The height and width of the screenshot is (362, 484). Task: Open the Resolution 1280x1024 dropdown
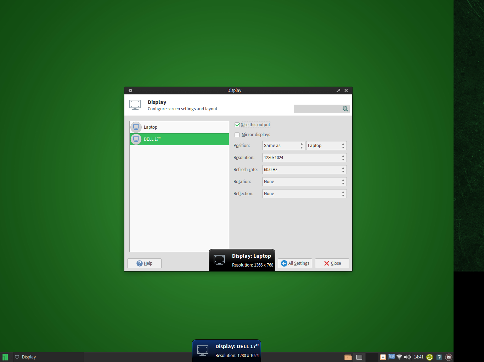304,158
